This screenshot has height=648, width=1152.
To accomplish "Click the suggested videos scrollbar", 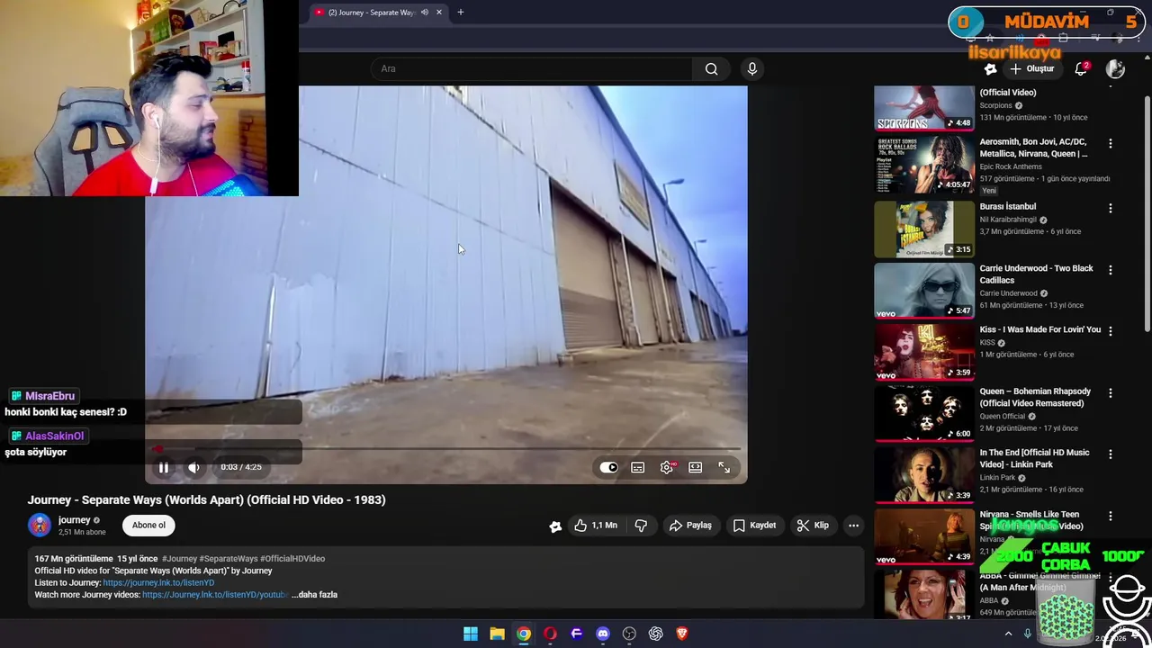I will click(x=1146, y=212).
